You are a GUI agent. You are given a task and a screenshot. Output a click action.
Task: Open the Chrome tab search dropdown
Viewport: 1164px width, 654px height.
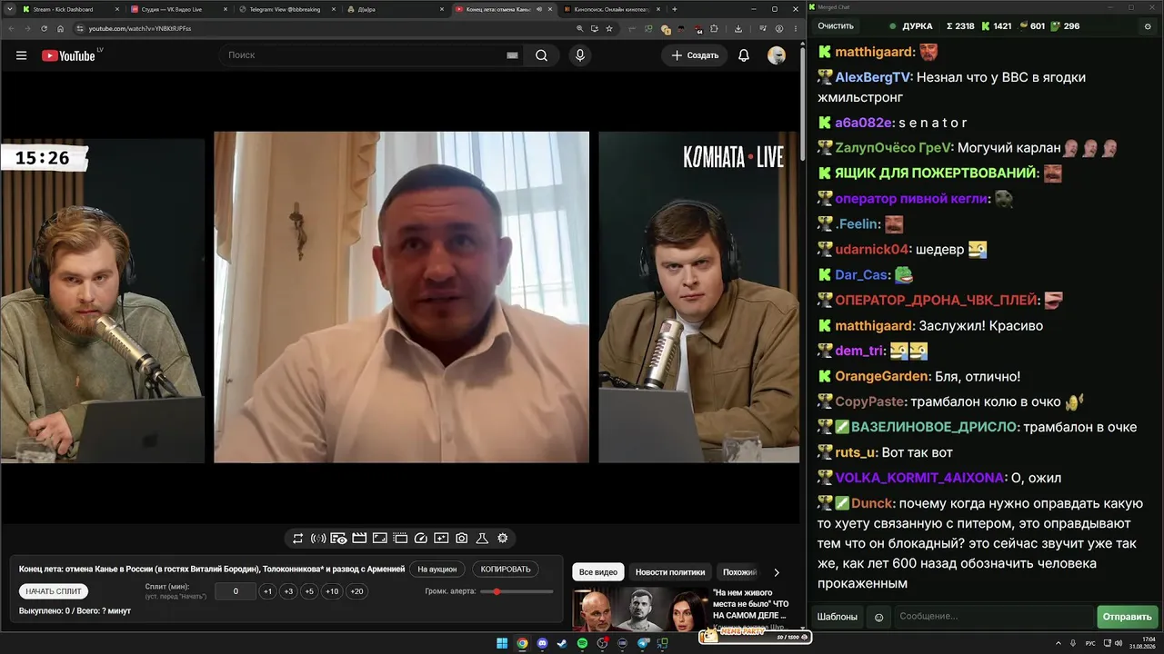[x=9, y=9]
